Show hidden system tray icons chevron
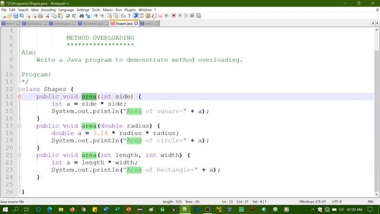380x214 pixels. (313, 209)
